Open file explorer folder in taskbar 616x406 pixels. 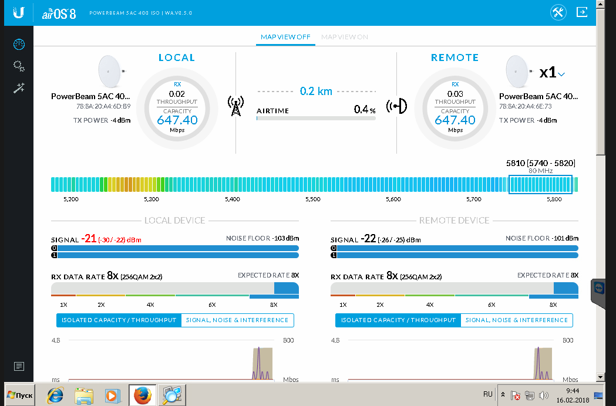tap(83, 395)
